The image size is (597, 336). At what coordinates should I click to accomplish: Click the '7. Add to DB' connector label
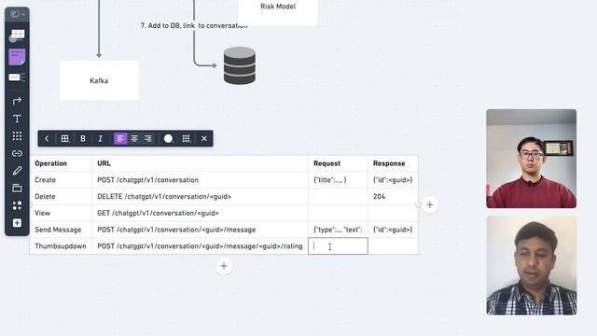194,25
